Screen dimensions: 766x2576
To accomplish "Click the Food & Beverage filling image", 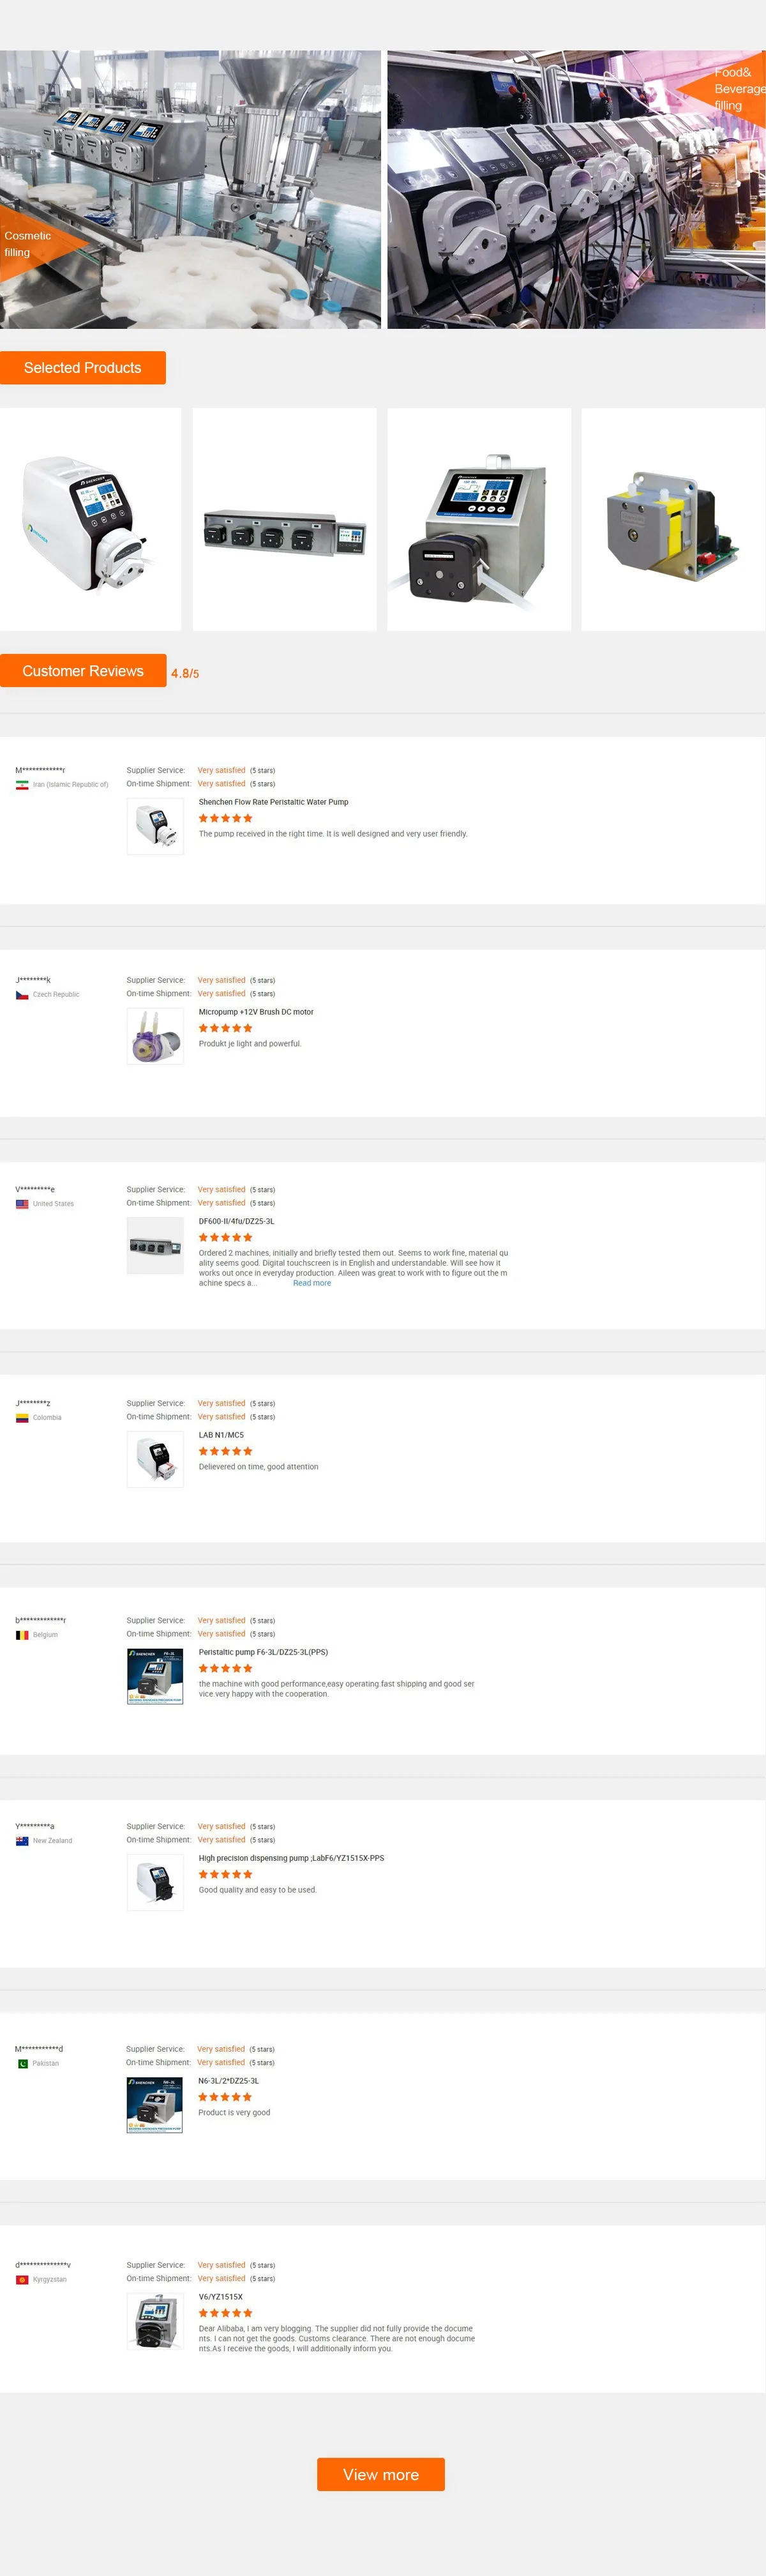I will click(x=576, y=190).
